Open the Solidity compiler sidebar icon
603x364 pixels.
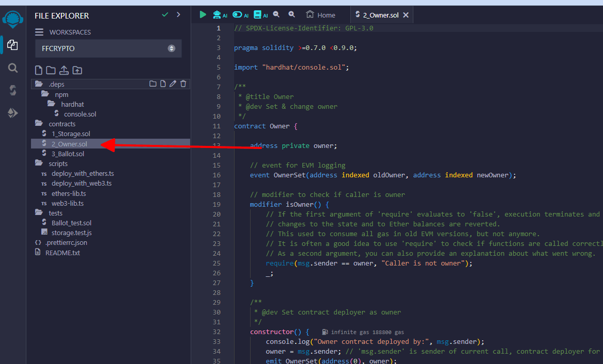coord(13,90)
